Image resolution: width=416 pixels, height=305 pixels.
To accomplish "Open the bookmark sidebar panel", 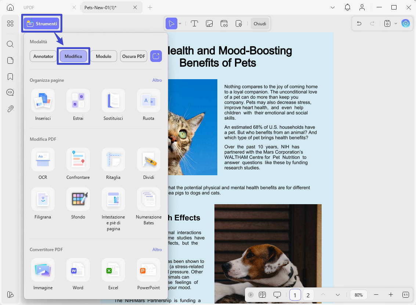I will (x=10, y=77).
